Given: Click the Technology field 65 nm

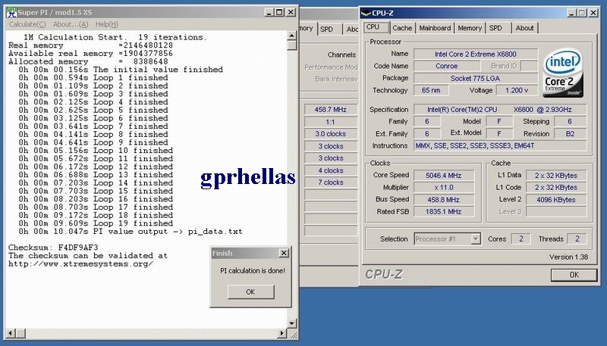Looking at the screenshot, I should tap(431, 90).
